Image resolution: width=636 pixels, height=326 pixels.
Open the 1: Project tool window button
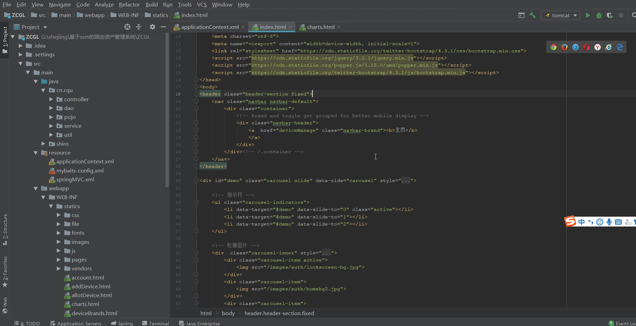[x=5, y=40]
